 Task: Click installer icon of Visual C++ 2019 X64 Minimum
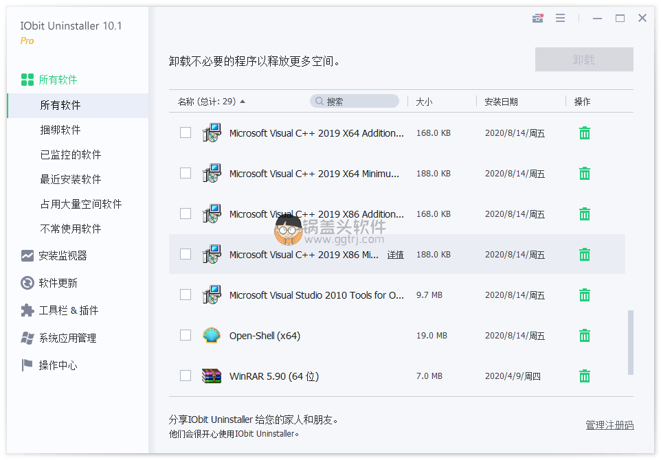click(212, 174)
